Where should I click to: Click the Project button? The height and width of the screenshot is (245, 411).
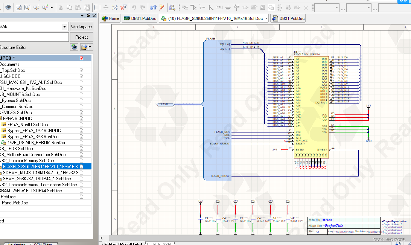tap(81, 37)
